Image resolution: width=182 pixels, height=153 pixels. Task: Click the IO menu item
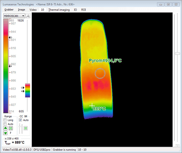pos(75,10)
